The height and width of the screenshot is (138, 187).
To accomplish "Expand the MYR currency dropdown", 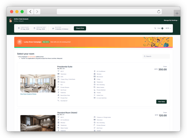I will (x=168, y=28).
